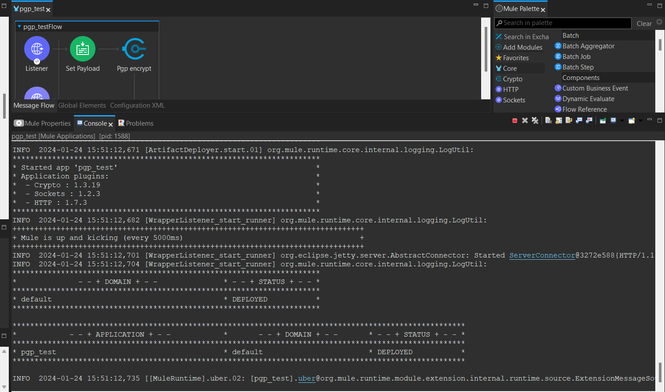Image resolution: width=665 pixels, height=392 pixels.
Task: Expand the Open Console dropdown arrow
Action: point(640,120)
